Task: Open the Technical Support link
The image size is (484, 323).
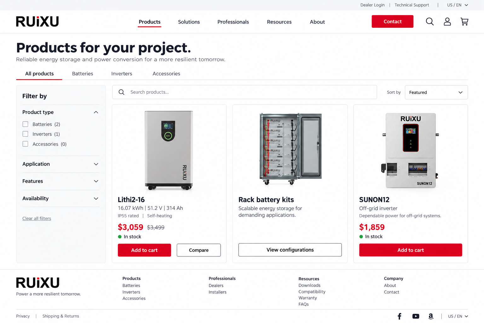Action: point(412,5)
